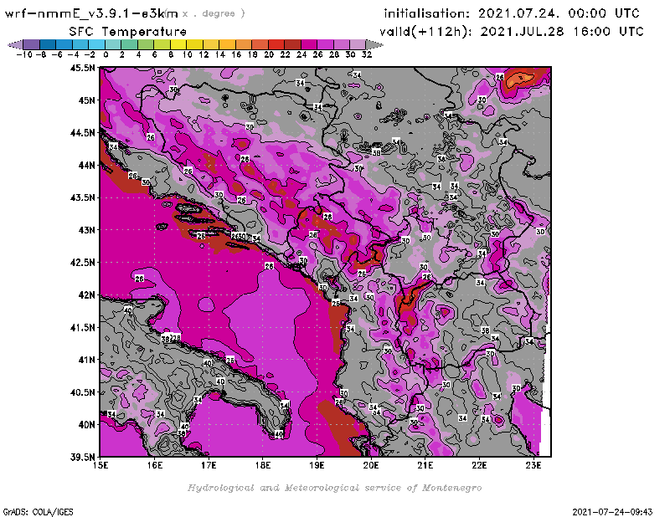Click the gray arrow end above 32
The height and width of the screenshot is (517, 670).
pyautogui.click(x=374, y=44)
